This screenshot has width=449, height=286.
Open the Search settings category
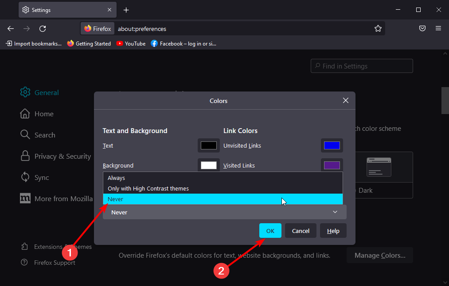pos(38,135)
